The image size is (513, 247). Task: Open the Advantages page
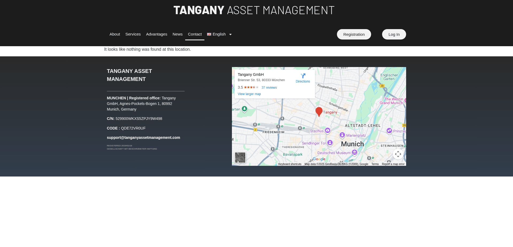pyautogui.click(x=157, y=34)
